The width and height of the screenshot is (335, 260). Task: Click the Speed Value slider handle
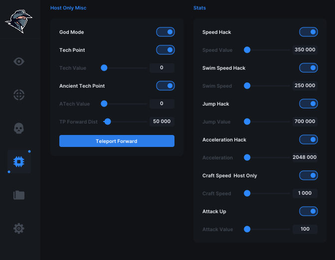click(x=247, y=50)
